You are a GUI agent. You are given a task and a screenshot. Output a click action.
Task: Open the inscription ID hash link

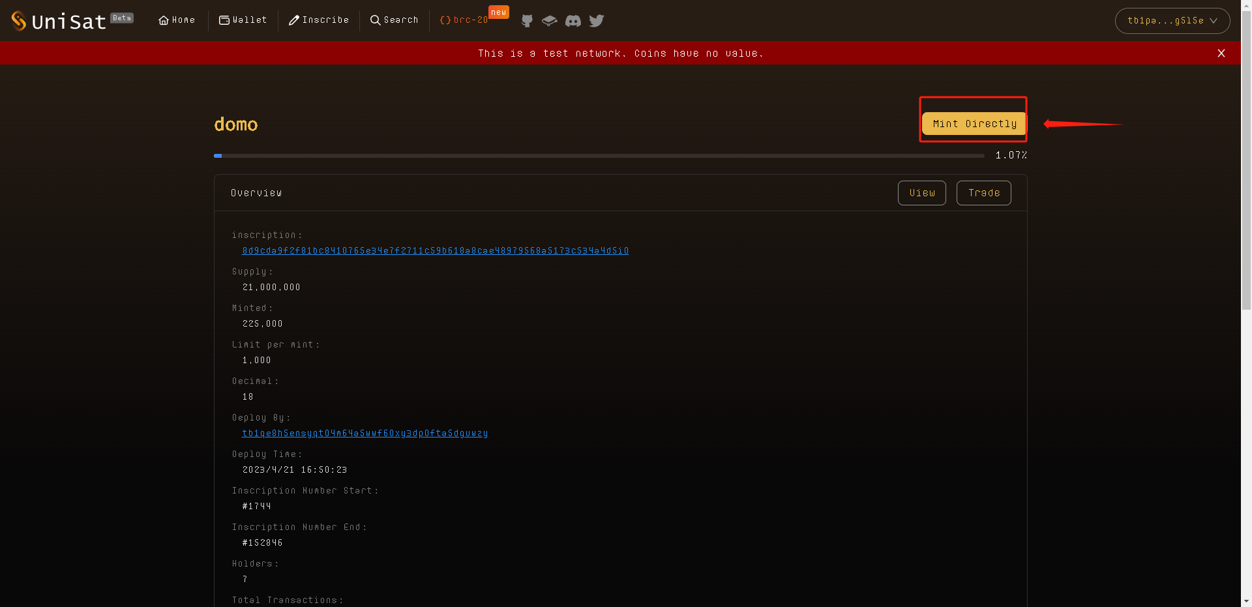[x=435, y=251]
